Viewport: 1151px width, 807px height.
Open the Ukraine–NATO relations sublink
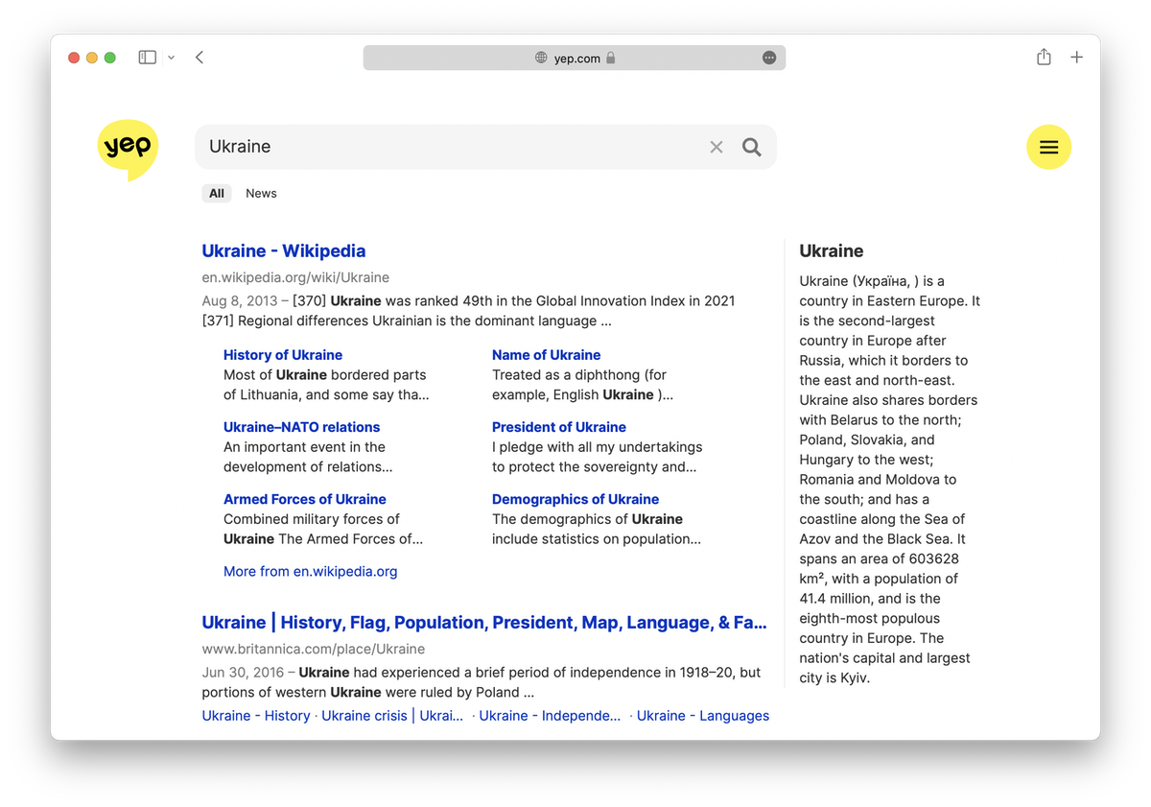(x=302, y=427)
